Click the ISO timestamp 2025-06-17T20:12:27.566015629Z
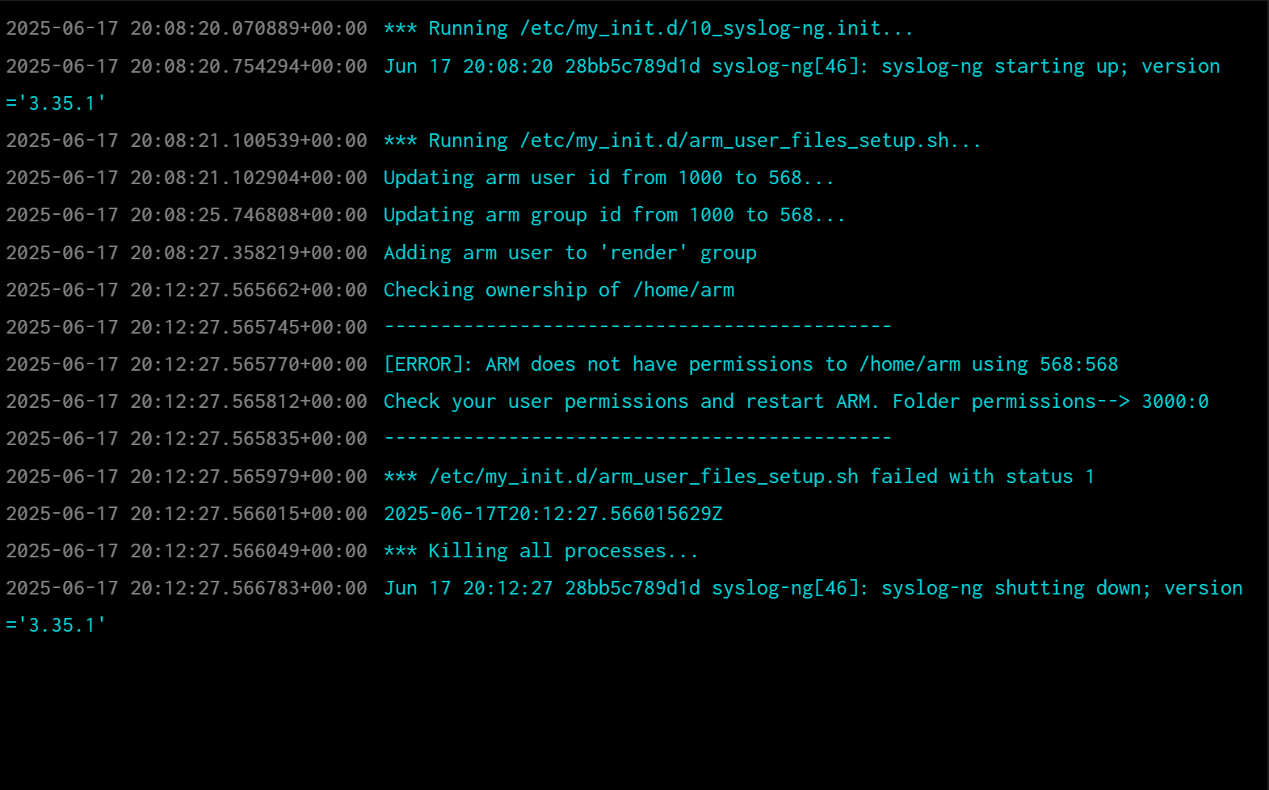The image size is (1269, 790). coord(553,514)
